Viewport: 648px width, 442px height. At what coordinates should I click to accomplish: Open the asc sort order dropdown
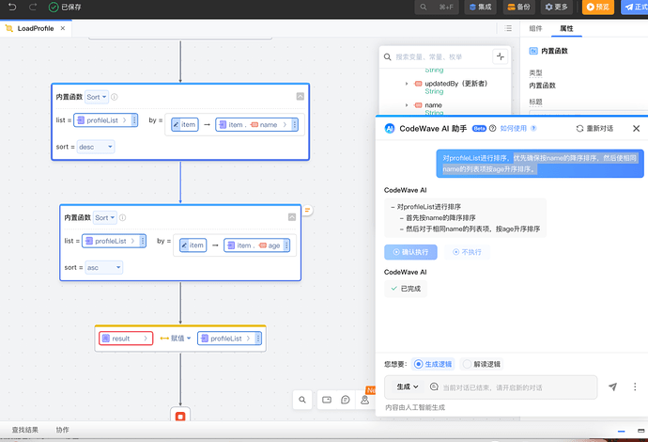tap(104, 267)
